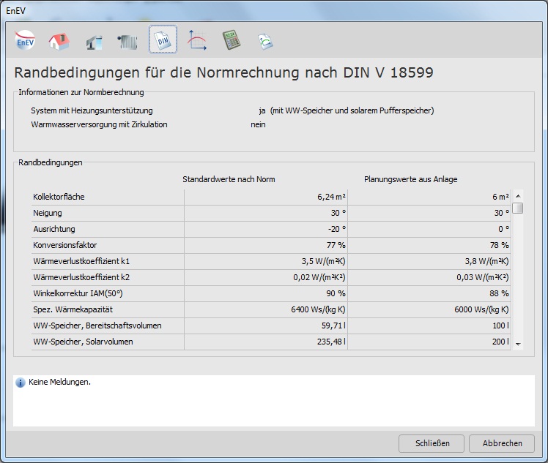This screenshot has width=548, height=463.
Task: Click the info icon beside Keine Meldungen
Action: coord(21,383)
